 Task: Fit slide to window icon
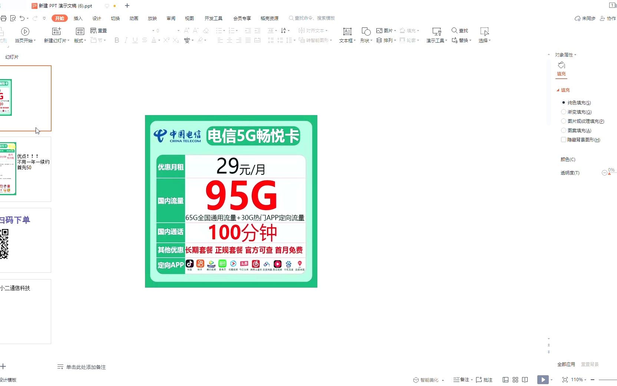[x=565, y=380]
